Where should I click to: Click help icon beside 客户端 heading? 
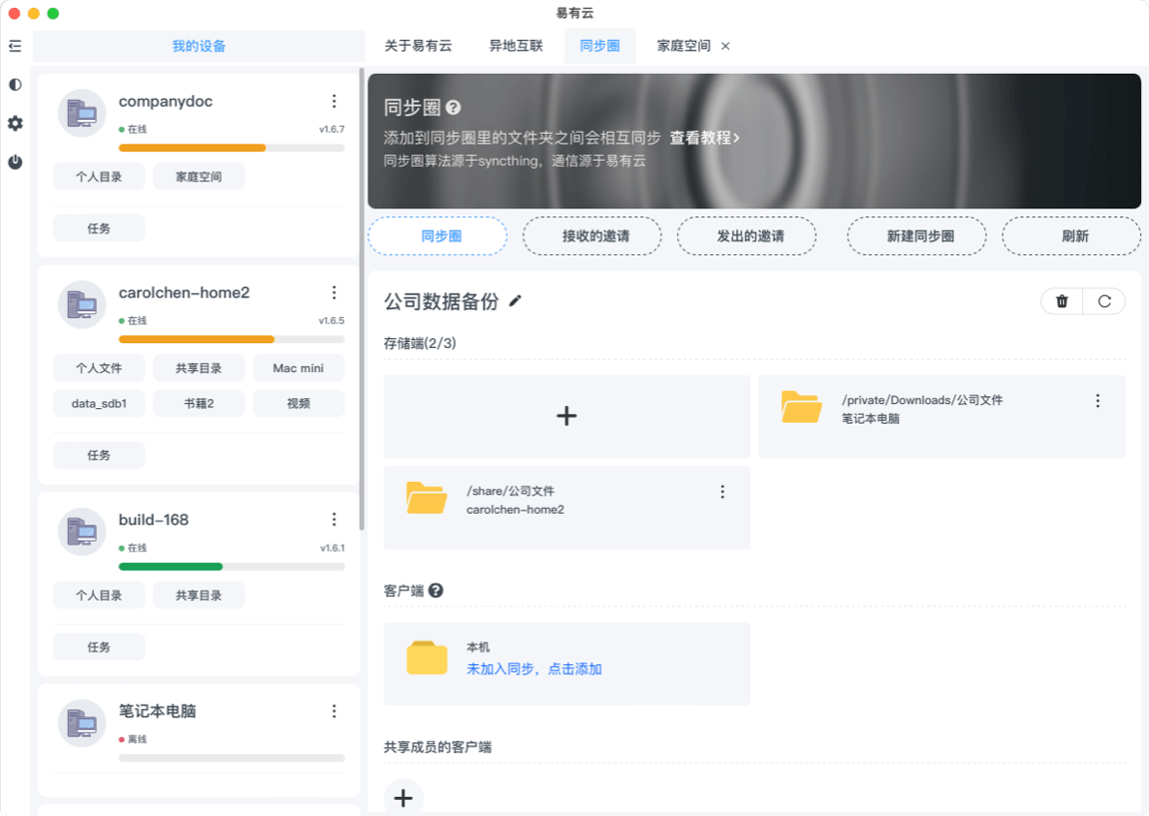point(436,591)
